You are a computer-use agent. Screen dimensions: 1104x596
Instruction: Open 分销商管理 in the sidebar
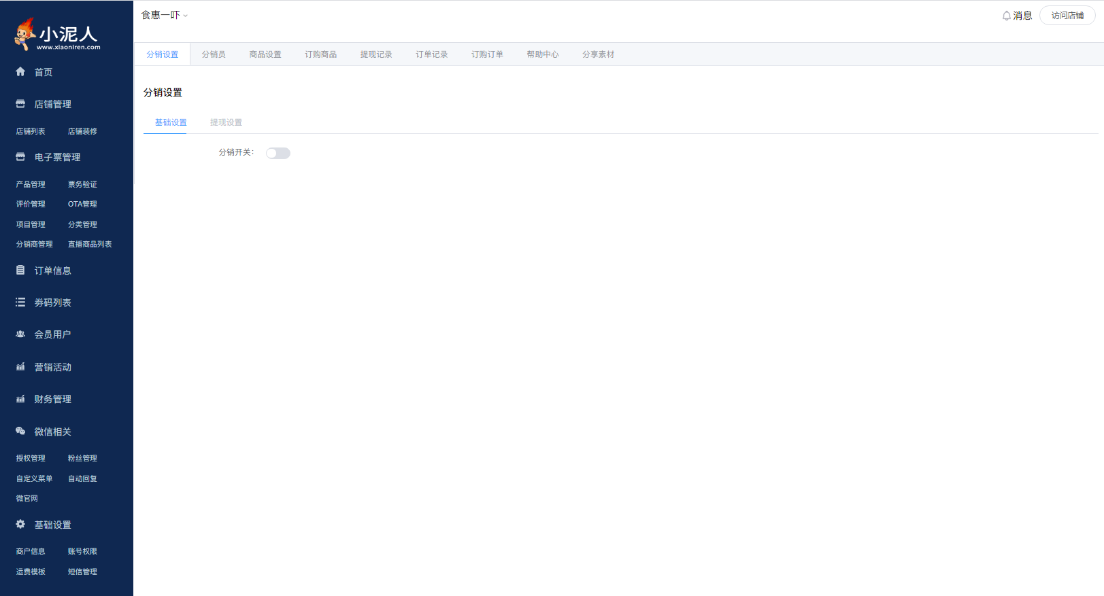35,244
